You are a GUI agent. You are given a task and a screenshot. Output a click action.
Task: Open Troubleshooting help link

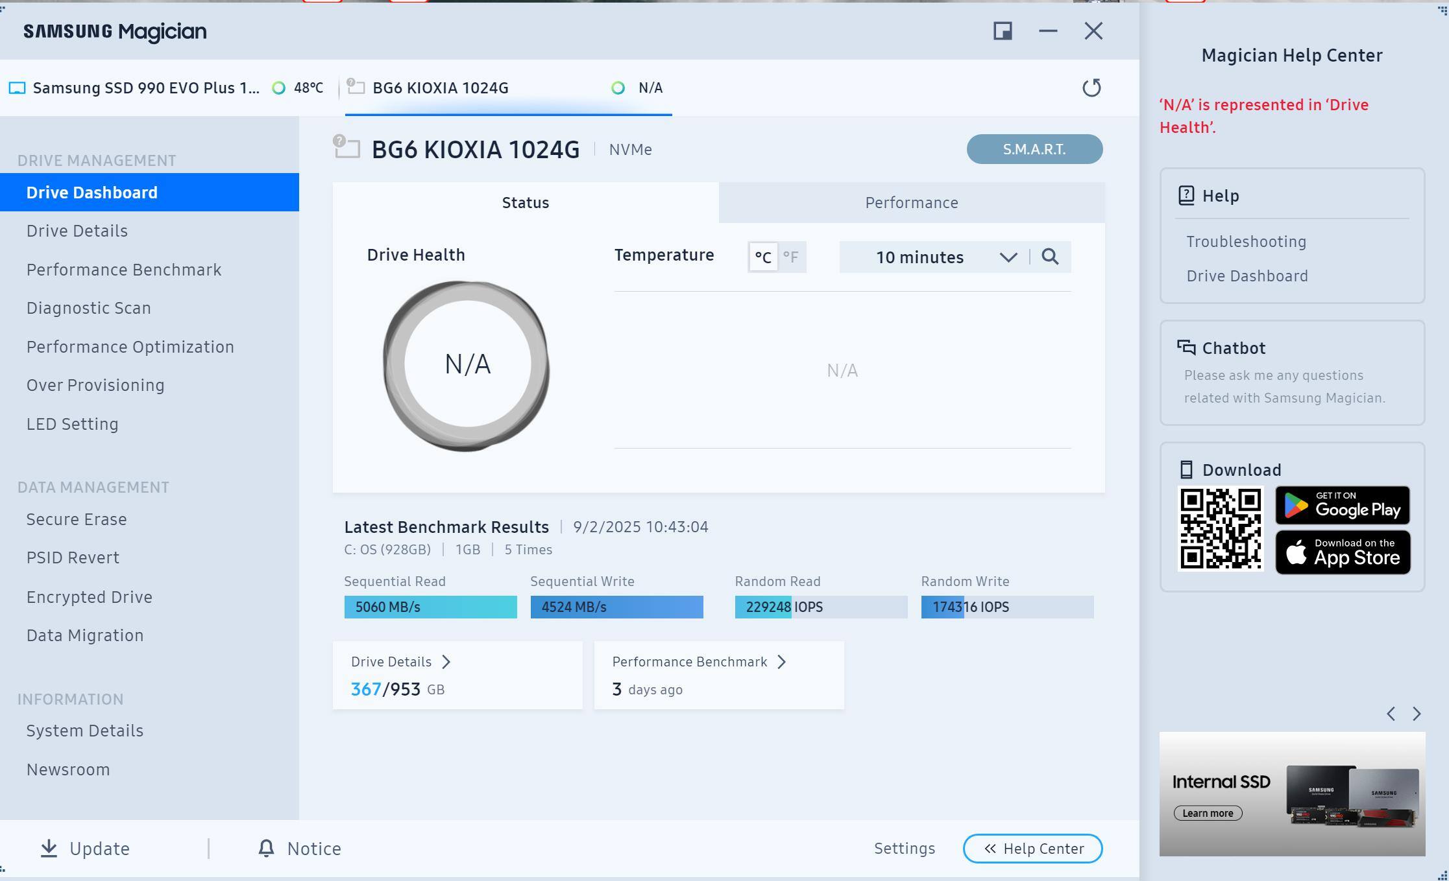(x=1246, y=242)
